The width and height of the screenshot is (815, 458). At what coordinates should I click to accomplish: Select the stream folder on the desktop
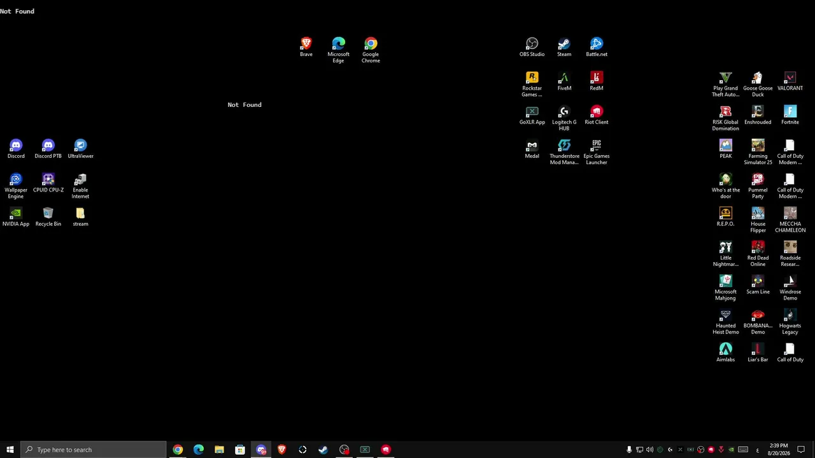(80, 216)
